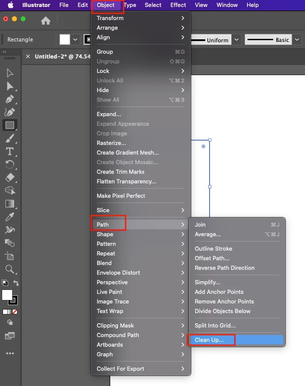
Task: Expand the Arrange submenu
Action: coord(140,28)
